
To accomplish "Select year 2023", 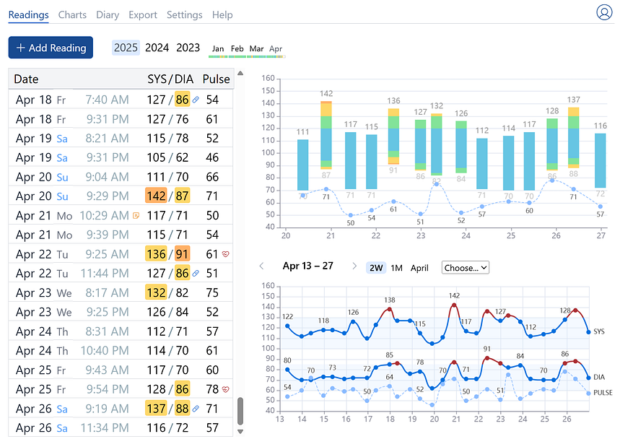I will pyautogui.click(x=188, y=48).
